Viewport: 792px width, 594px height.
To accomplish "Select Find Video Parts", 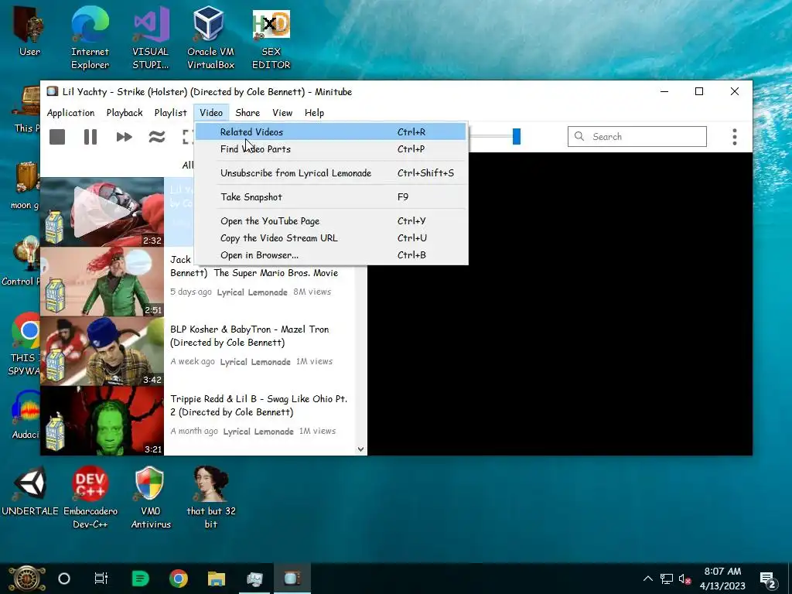I will 331,149.
